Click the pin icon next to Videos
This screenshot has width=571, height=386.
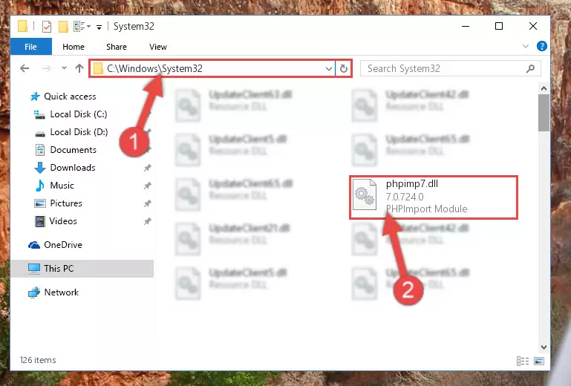[147, 221]
